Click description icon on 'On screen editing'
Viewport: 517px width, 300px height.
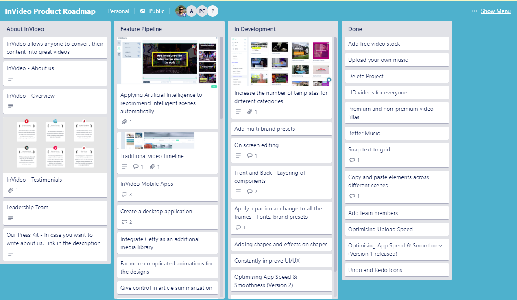pos(238,155)
